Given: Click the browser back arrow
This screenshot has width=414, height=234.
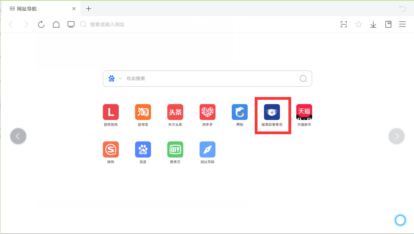Looking at the screenshot, I should coord(11,25).
